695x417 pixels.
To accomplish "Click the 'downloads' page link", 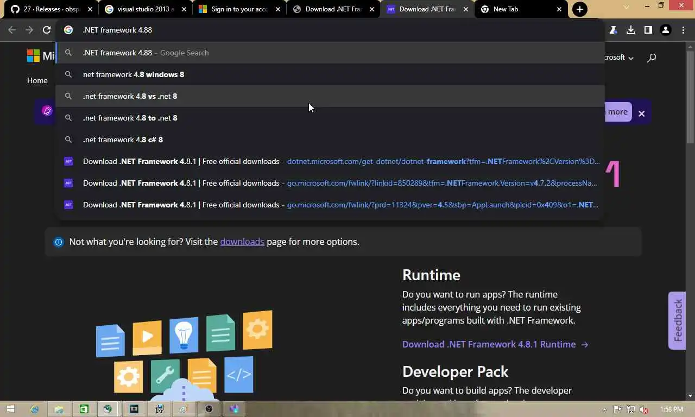I will [x=242, y=242].
